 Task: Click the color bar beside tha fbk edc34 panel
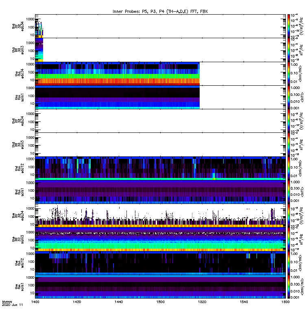click(x=289, y=74)
